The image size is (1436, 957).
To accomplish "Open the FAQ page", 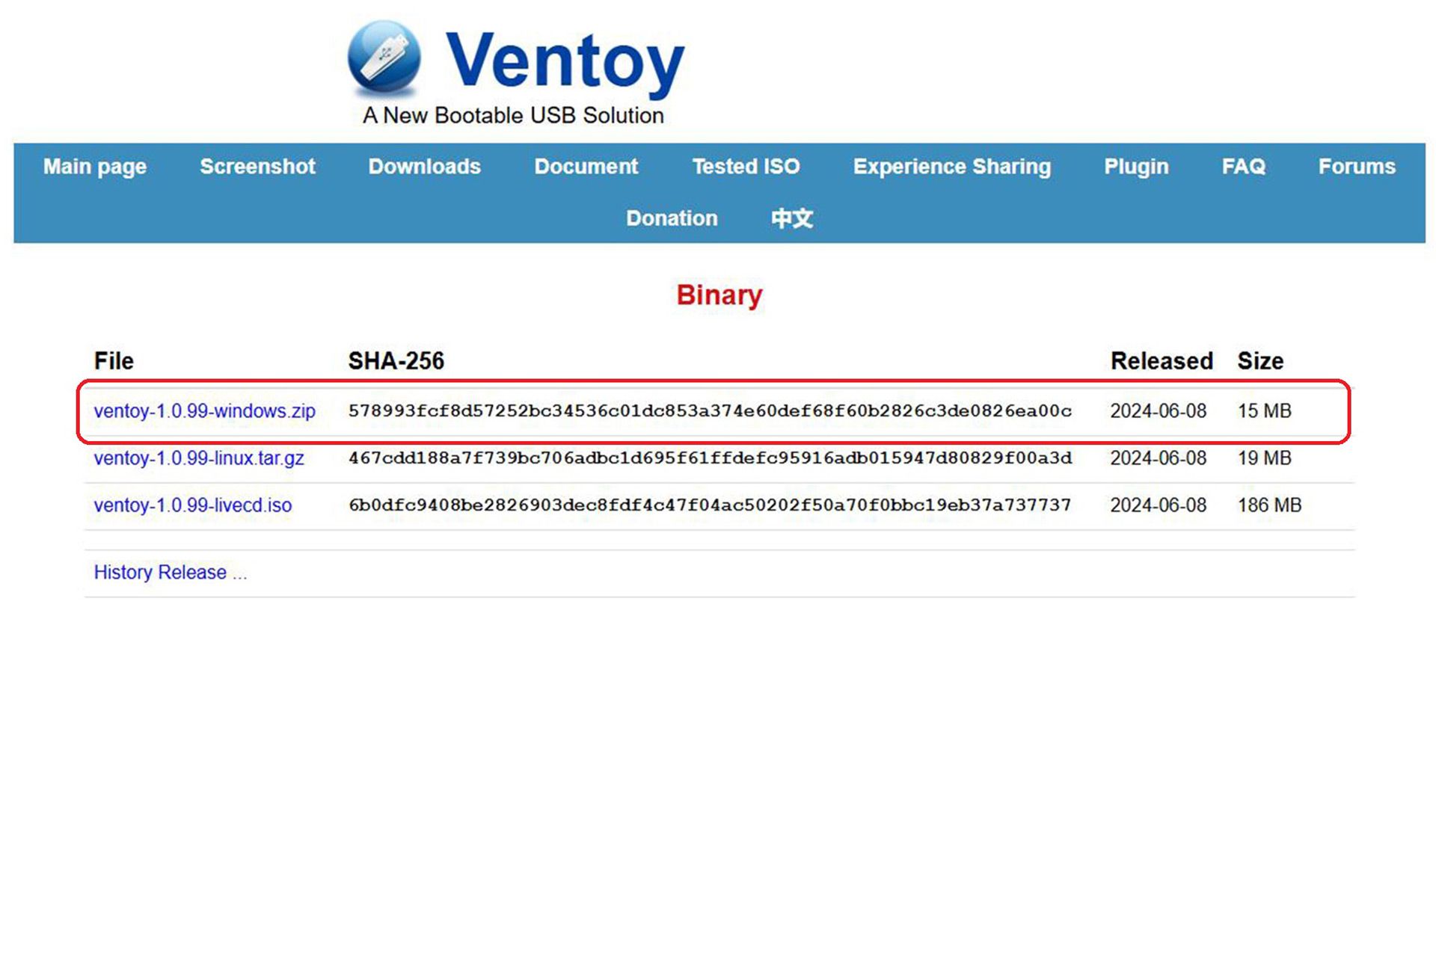I will [x=1244, y=167].
